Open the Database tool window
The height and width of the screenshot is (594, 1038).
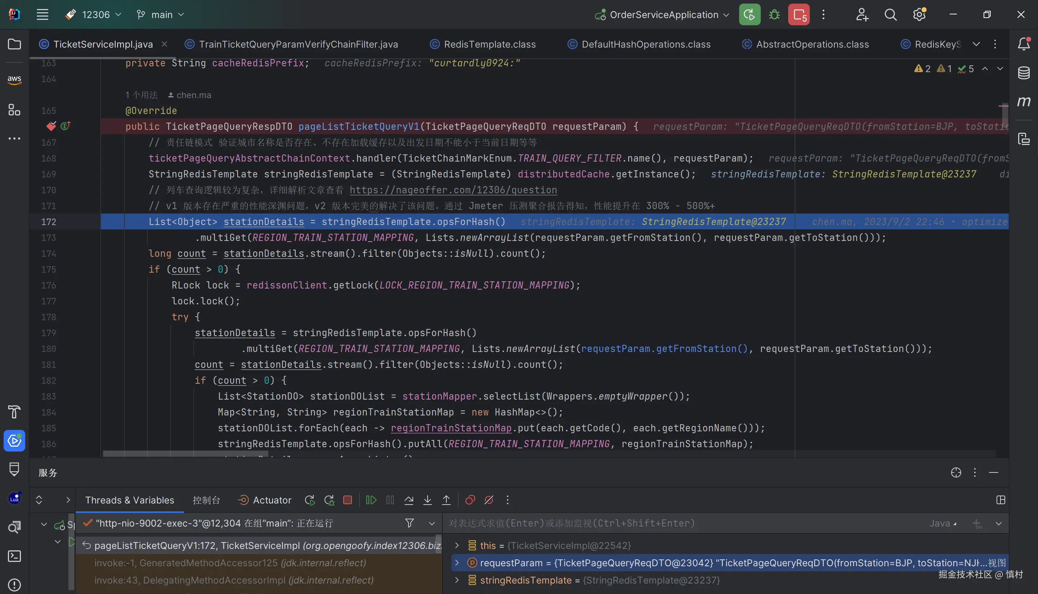click(x=1024, y=73)
